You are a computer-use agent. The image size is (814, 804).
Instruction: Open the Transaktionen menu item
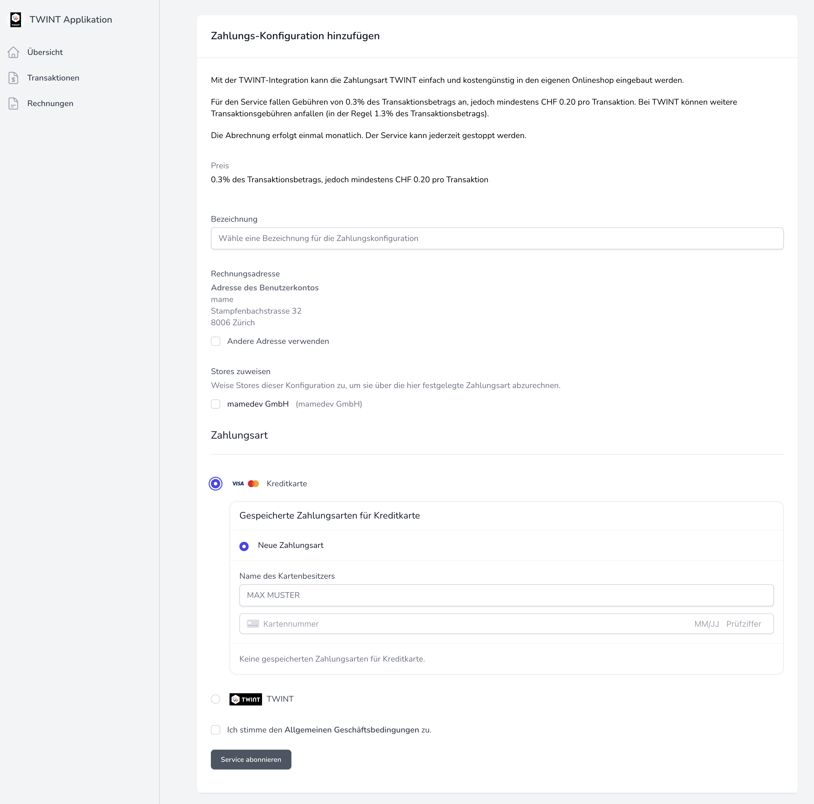(x=53, y=78)
